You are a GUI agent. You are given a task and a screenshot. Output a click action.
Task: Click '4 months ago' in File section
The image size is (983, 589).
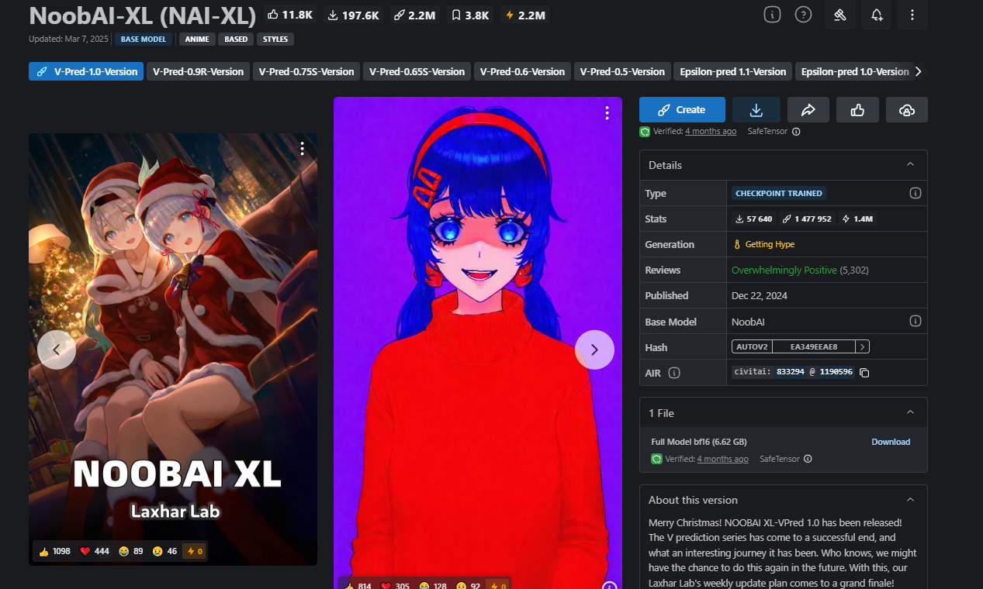tap(722, 459)
